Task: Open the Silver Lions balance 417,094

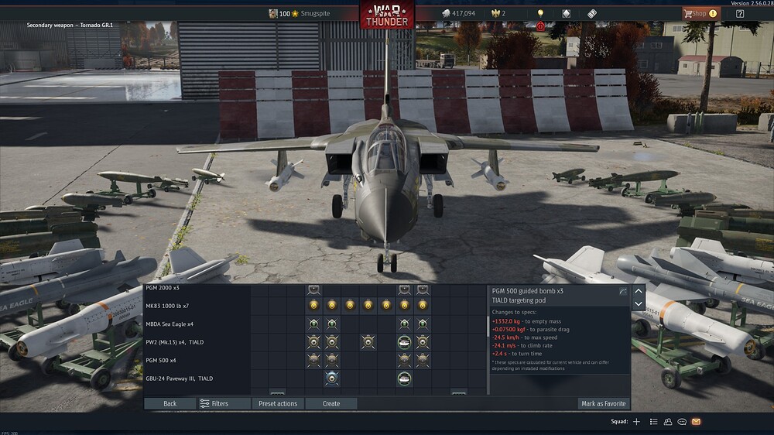Action: [458, 13]
